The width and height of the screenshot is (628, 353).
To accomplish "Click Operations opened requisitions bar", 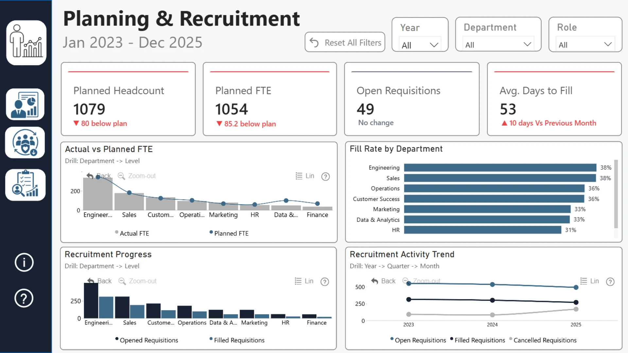I will [184, 312].
